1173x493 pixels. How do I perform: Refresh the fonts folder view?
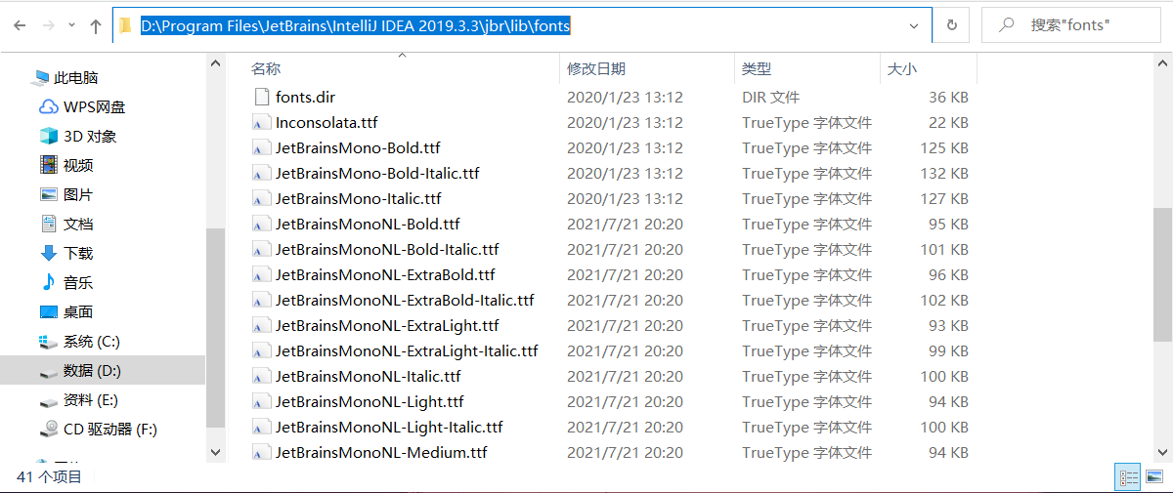pyautogui.click(x=951, y=26)
